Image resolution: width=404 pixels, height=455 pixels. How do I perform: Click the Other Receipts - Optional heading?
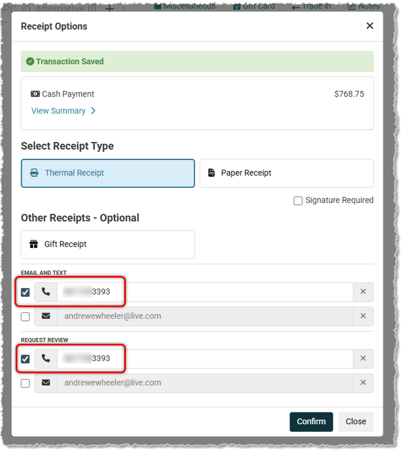[x=80, y=218]
